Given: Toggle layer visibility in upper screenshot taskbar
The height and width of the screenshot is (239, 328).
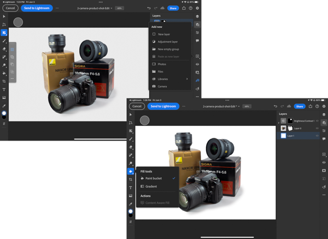Looking at the screenshot, I should click(197, 64).
